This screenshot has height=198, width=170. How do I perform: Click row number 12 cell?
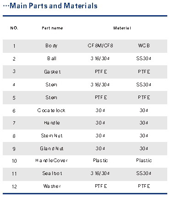point(14,187)
